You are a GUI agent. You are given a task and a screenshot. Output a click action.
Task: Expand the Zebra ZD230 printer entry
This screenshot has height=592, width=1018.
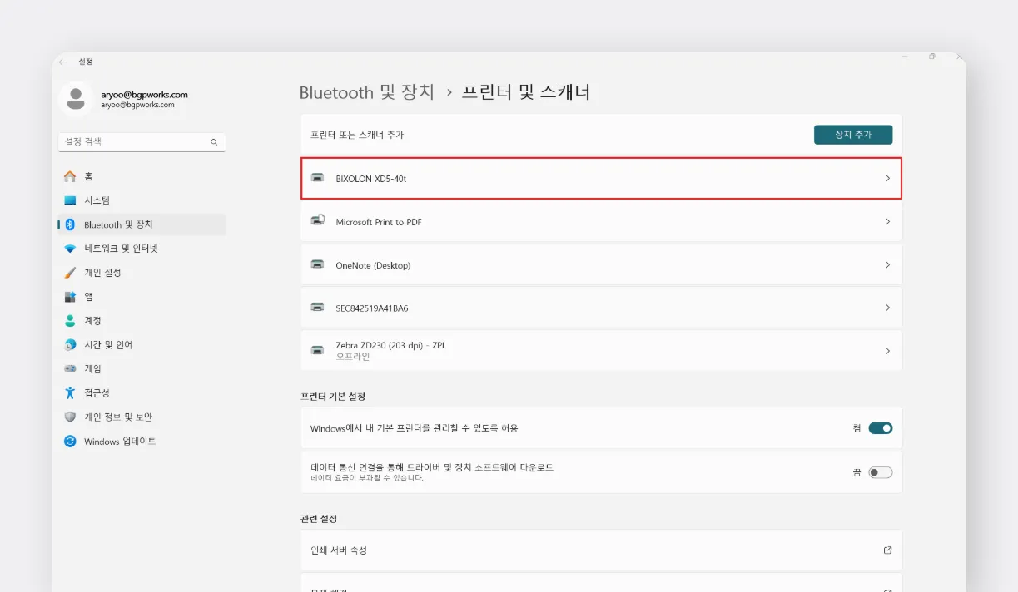[601, 350]
